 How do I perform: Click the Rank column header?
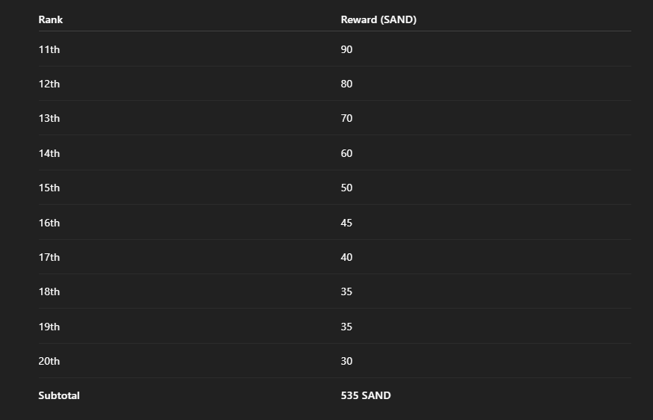pyautogui.click(x=50, y=19)
